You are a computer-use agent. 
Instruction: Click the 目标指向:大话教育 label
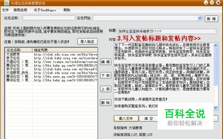click(128, 128)
